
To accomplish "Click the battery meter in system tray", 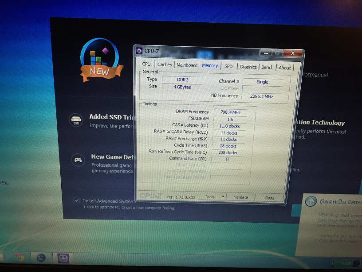I will (346, 264).
